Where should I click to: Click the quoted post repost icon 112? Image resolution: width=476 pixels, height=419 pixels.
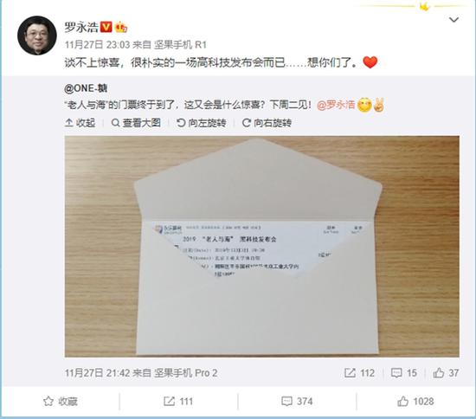(x=359, y=373)
